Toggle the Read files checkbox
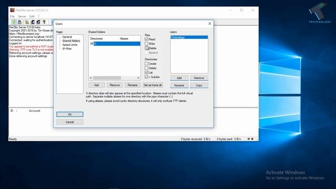The height and width of the screenshot is (189, 336). (x=146, y=39)
